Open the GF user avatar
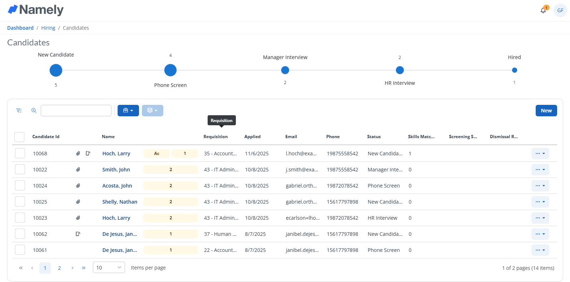The image size is (570, 282). pyautogui.click(x=560, y=10)
